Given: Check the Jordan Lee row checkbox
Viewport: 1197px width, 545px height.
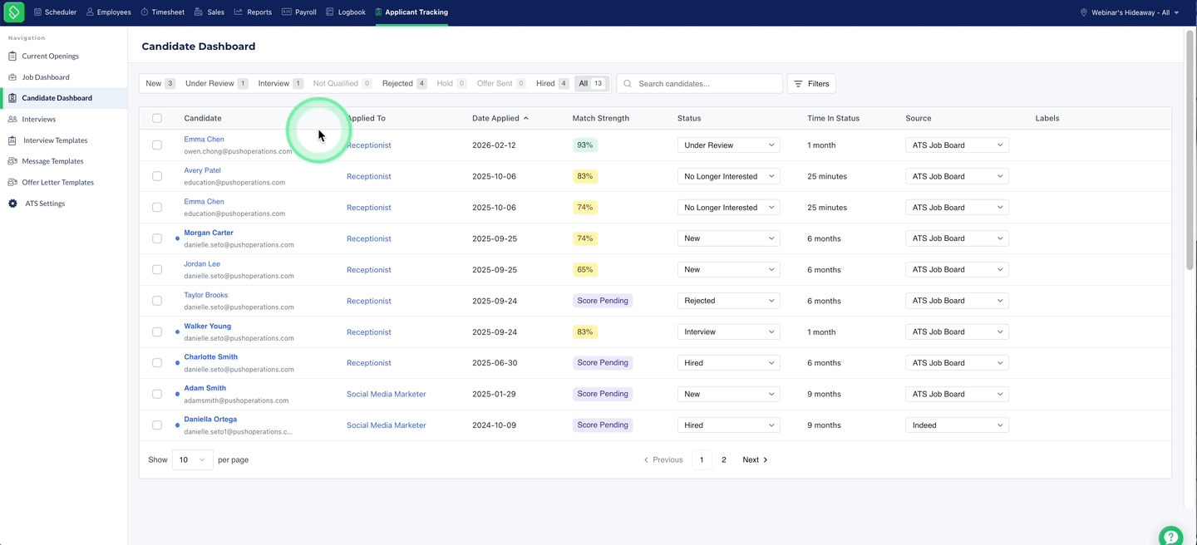Looking at the screenshot, I should 157,270.
